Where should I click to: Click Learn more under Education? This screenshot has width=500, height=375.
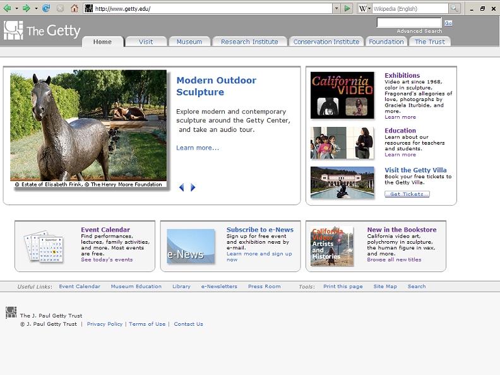click(400, 155)
